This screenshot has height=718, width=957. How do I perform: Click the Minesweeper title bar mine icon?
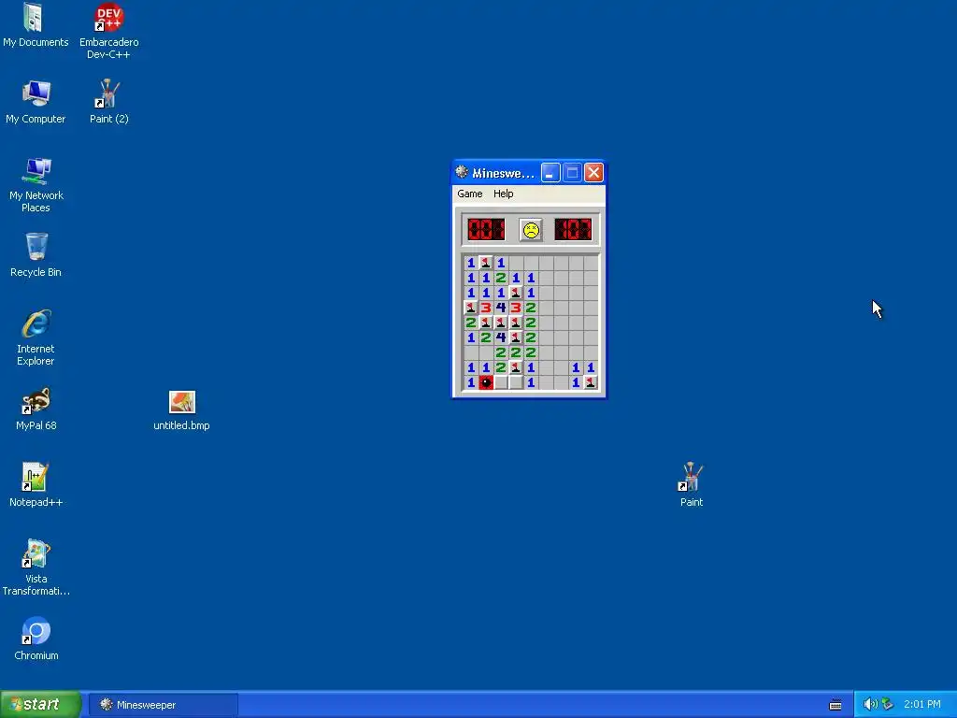point(462,173)
